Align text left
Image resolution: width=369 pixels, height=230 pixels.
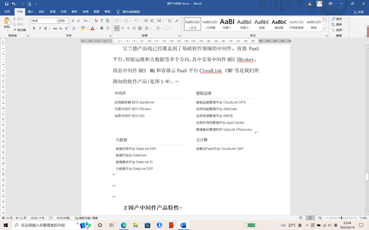pyautogui.click(x=116, y=28)
